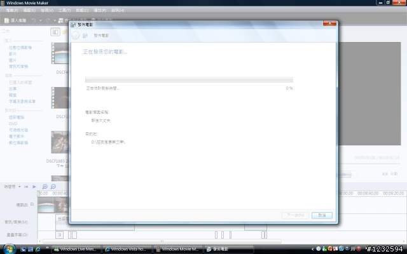The height and width of the screenshot is (254, 407).
Task: Expand the Video track plus box
Action: [32, 204]
